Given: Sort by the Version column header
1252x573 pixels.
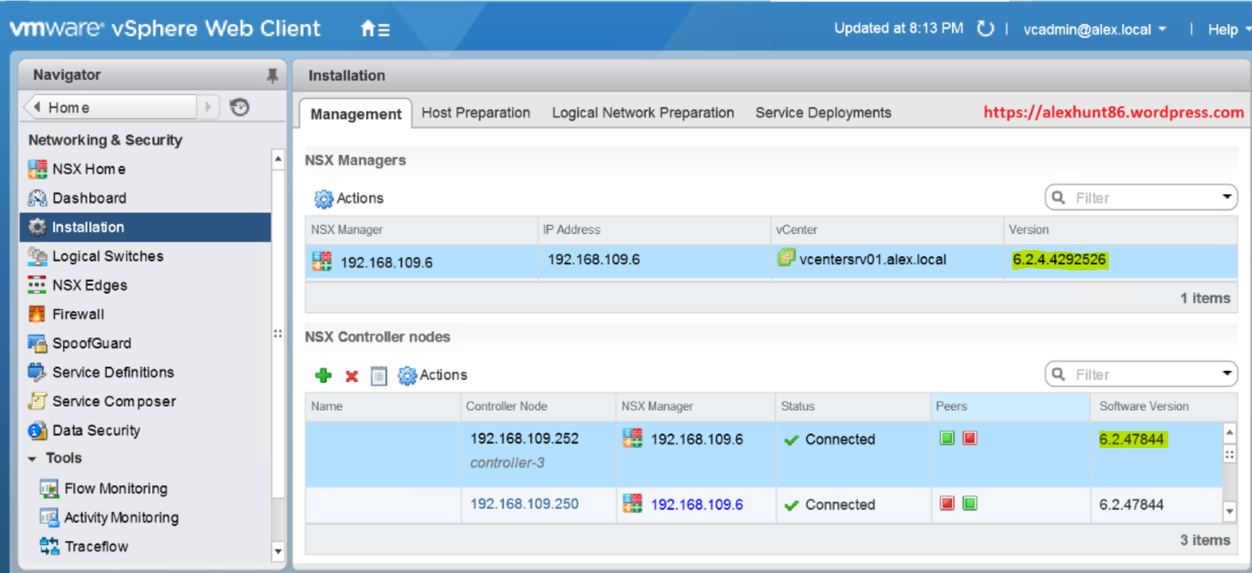Looking at the screenshot, I should [x=1120, y=230].
